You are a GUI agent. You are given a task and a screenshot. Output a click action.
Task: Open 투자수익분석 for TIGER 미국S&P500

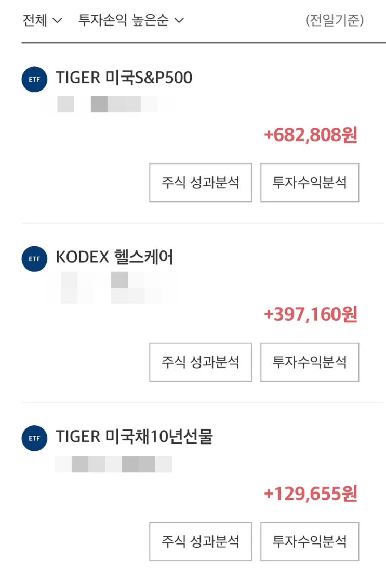[310, 183]
